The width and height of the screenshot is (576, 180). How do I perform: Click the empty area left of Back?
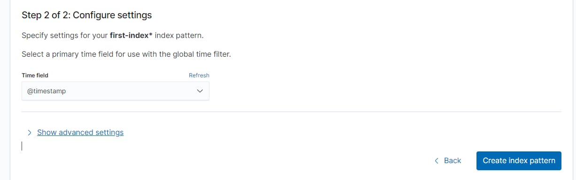click(x=225, y=160)
